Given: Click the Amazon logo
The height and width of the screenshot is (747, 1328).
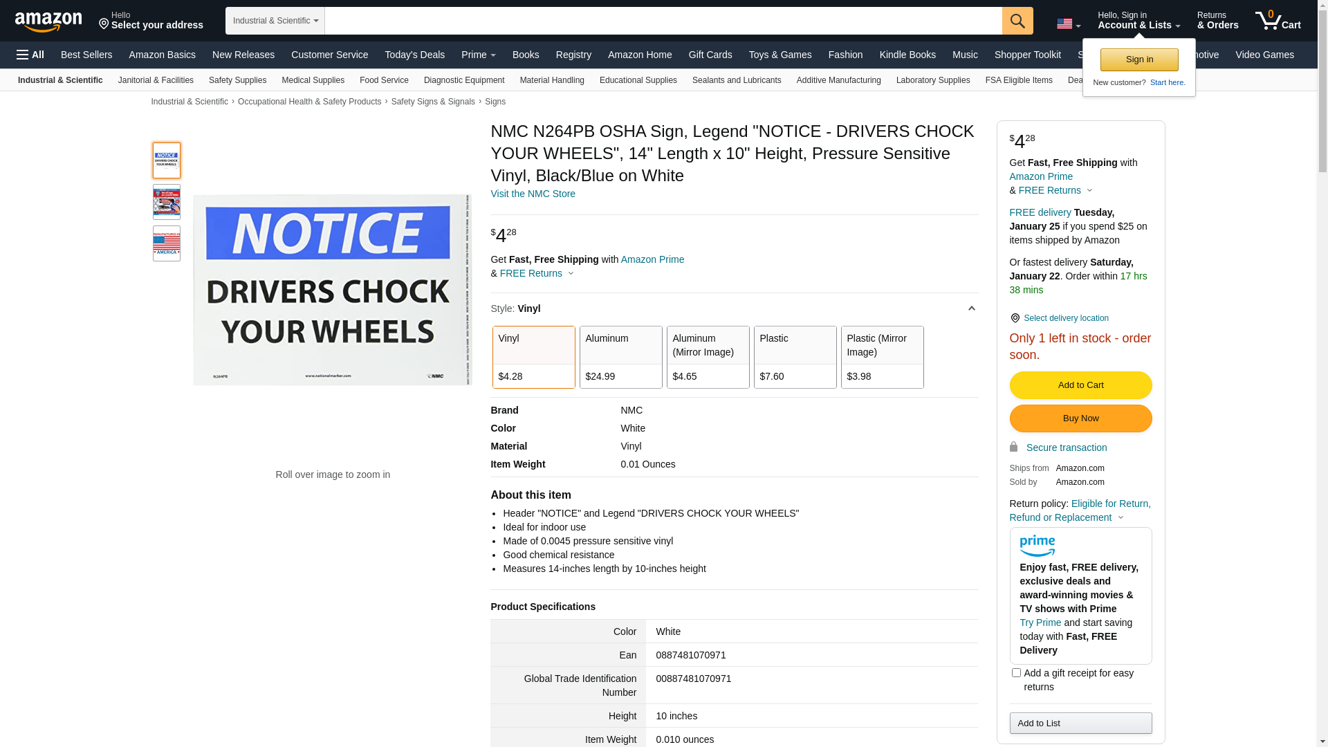Looking at the screenshot, I should [48, 22].
